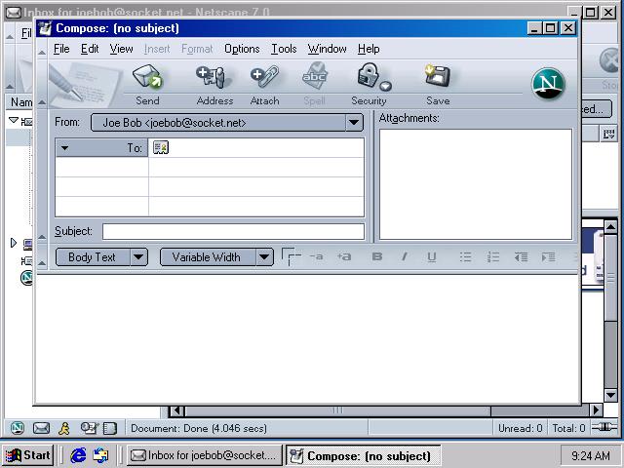Click in the message body area
This screenshot has height=468, width=624.
(307, 338)
